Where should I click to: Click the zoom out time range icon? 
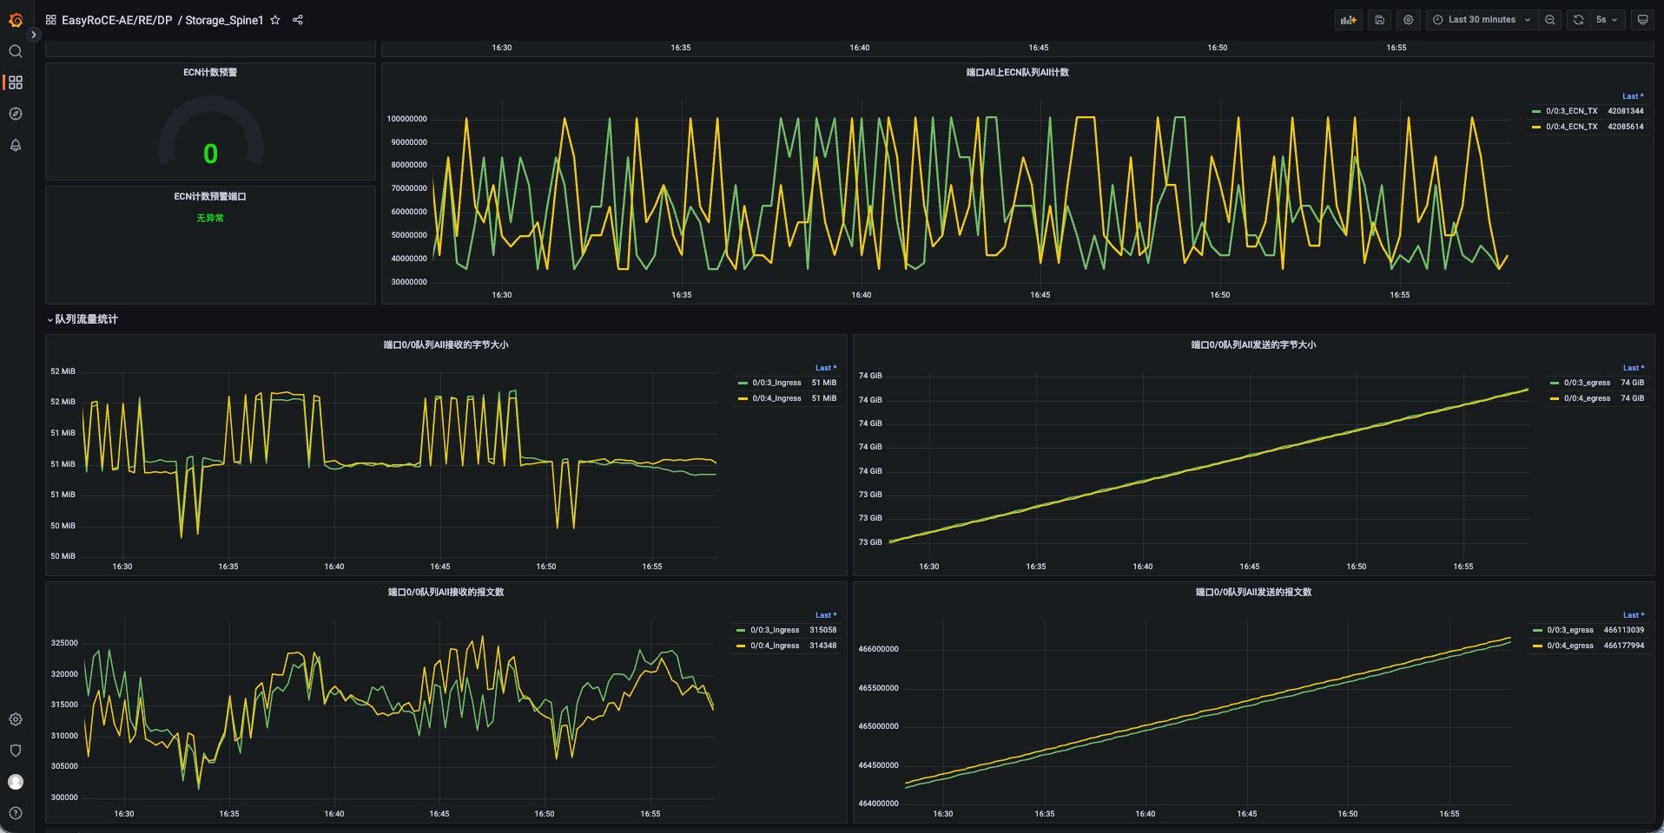click(x=1549, y=20)
